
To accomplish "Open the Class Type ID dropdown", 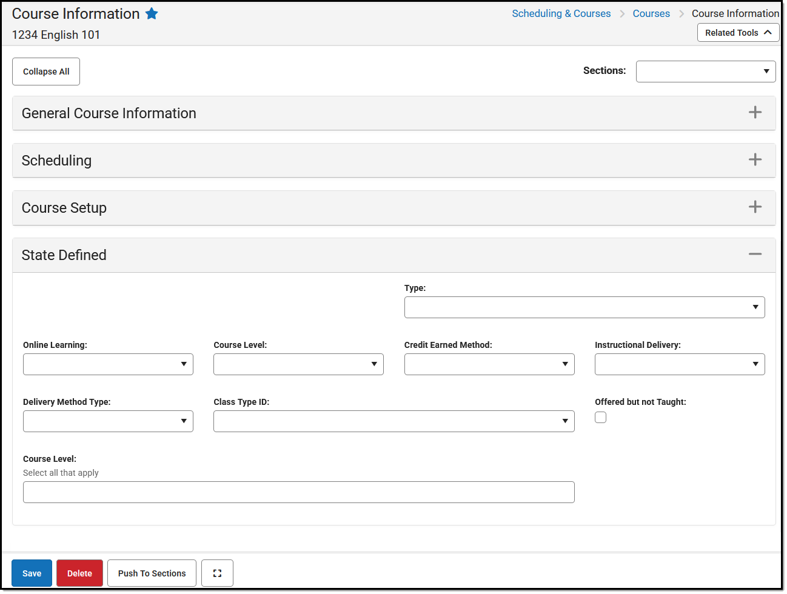I will [x=566, y=421].
